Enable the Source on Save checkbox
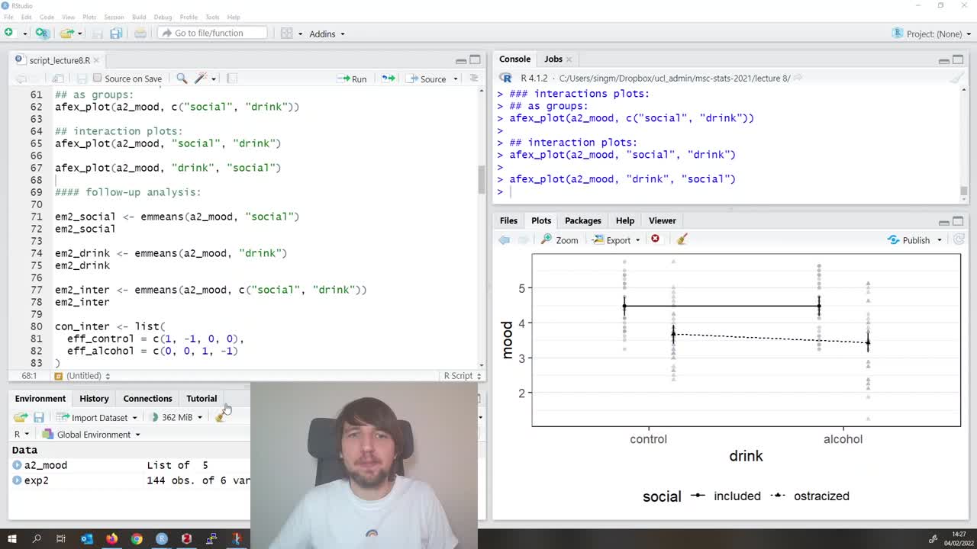Image resolution: width=977 pixels, height=549 pixels. 98,78
